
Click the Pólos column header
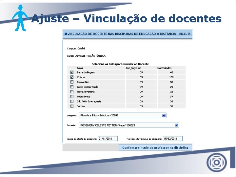click(x=80, y=68)
